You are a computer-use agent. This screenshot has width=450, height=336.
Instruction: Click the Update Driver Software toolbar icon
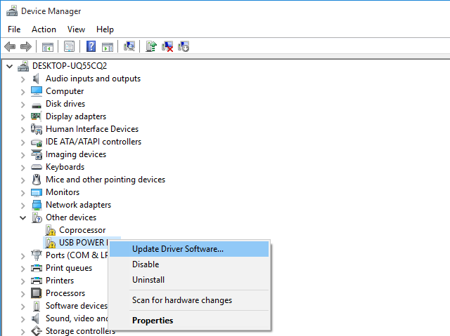tap(150, 47)
